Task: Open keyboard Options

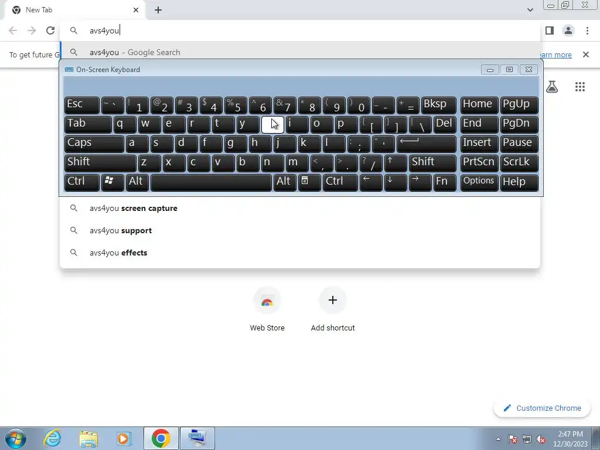Action: pyautogui.click(x=479, y=182)
